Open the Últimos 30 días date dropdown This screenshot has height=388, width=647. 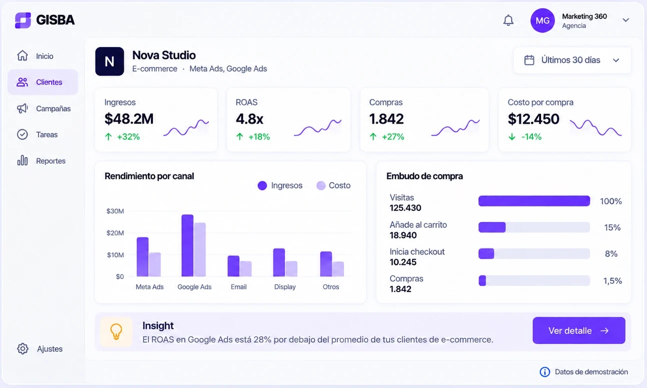[572, 60]
